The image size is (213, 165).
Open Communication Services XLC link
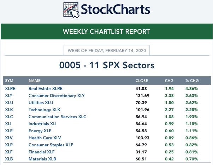pos(58,117)
